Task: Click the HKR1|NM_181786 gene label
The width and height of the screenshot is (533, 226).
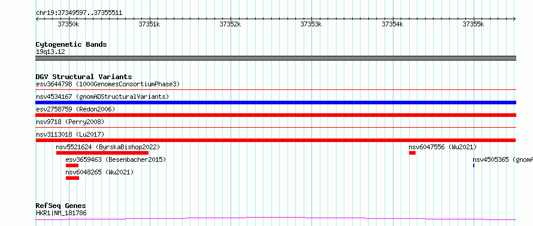Action: tap(61, 213)
